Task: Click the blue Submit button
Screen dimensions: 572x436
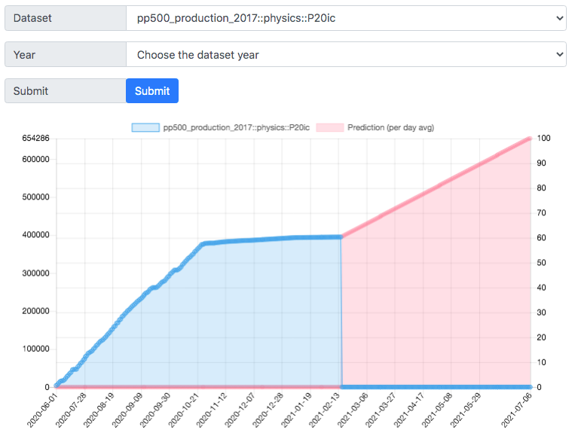Action: (x=152, y=91)
